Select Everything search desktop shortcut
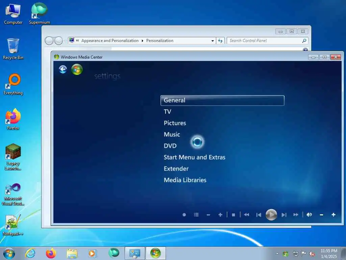This screenshot has width=346, height=260. [x=13, y=84]
